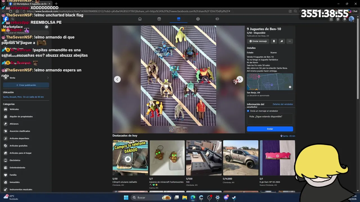
Task: Open the Familia category
Action: click(26, 175)
